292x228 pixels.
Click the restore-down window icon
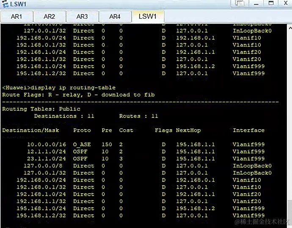click(x=240, y=3)
